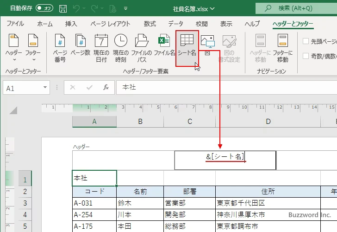Select the ヘッダーとフッター tab
Screen dimensions: 337x232
(293, 24)
